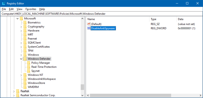
Task: Expand the Windows key
Action: (x=21, y=55)
